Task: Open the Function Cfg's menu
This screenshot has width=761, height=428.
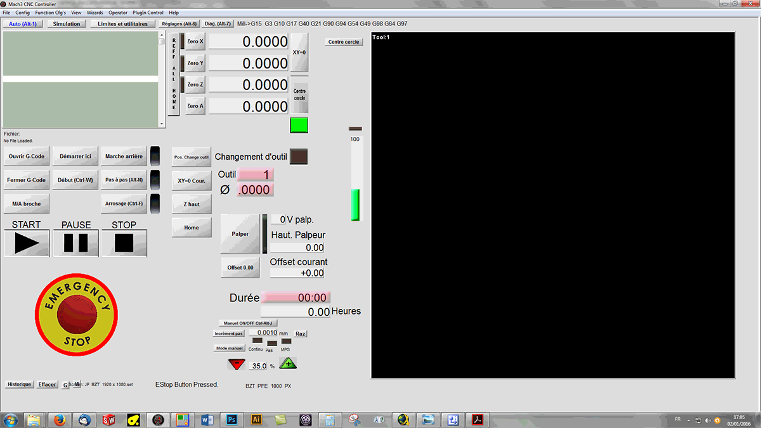Action: pos(50,13)
